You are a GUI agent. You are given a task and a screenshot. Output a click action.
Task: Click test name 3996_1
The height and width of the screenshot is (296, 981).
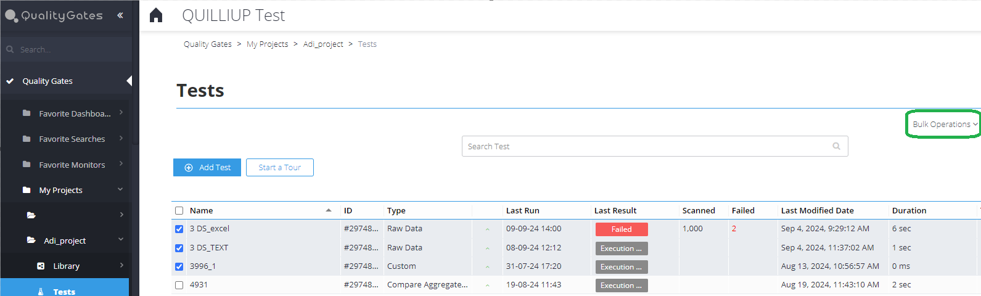coord(203,266)
